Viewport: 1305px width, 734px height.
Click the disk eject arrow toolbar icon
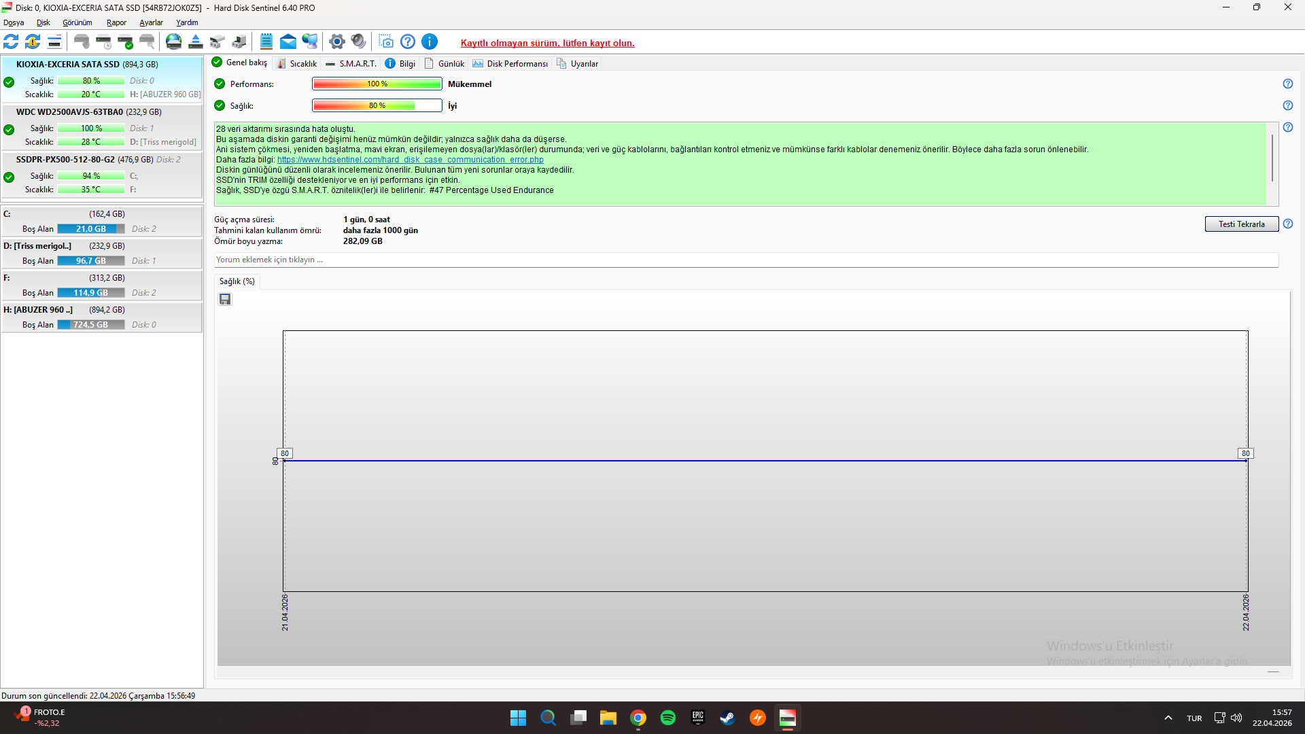click(x=196, y=42)
